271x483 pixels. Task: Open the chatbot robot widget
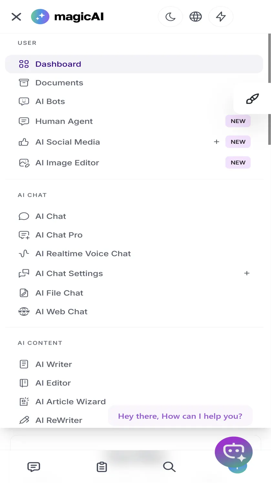click(x=234, y=452)
